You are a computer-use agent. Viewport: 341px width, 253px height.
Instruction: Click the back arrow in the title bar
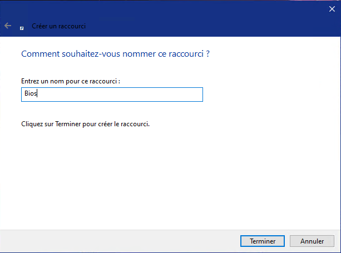pos(8,26)
